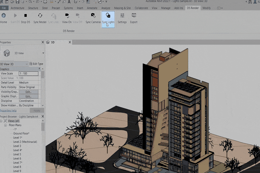Click Sync Cameras
Screen dimensions: 260x173
[x=93, y=18]
